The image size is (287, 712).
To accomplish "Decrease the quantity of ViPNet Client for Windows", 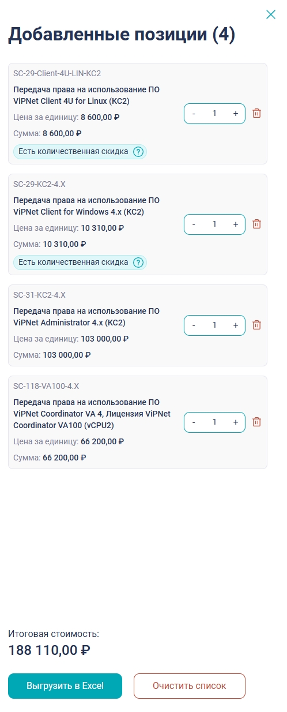I will (x=194, y=224).
